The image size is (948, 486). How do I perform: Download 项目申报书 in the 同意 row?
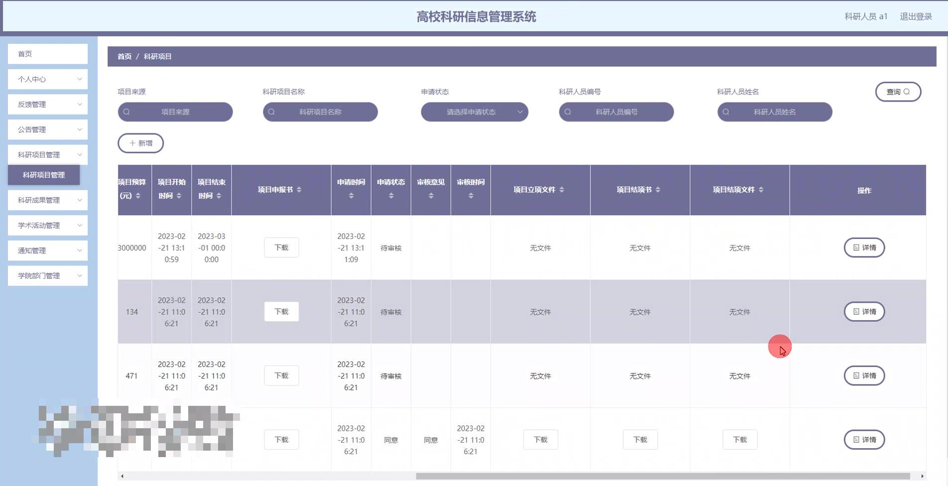click(281, 440)
